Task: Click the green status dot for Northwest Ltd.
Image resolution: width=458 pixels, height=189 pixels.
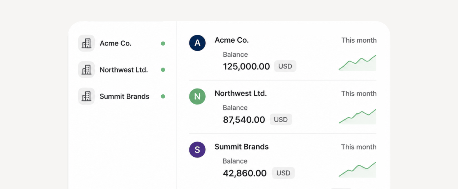Action: point(163,70)
